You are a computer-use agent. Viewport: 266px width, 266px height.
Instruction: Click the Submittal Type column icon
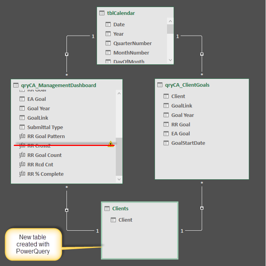tap(22, 127)
